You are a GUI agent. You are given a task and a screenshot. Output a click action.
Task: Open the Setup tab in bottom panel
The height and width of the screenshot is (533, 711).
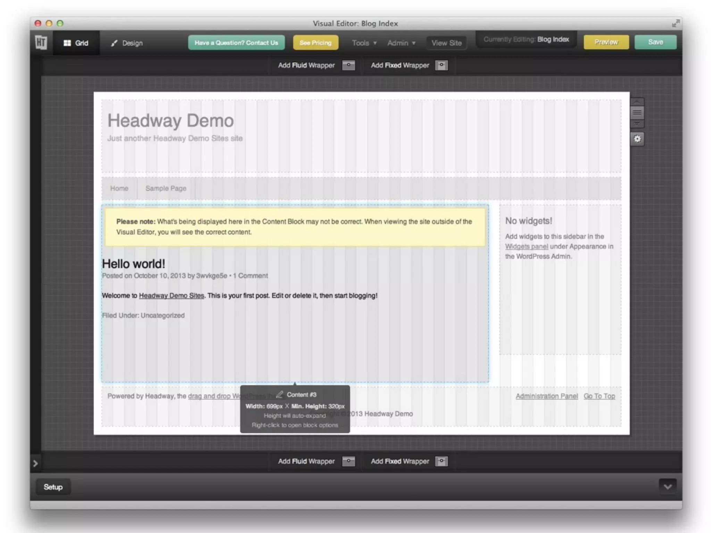click(53, 487)
